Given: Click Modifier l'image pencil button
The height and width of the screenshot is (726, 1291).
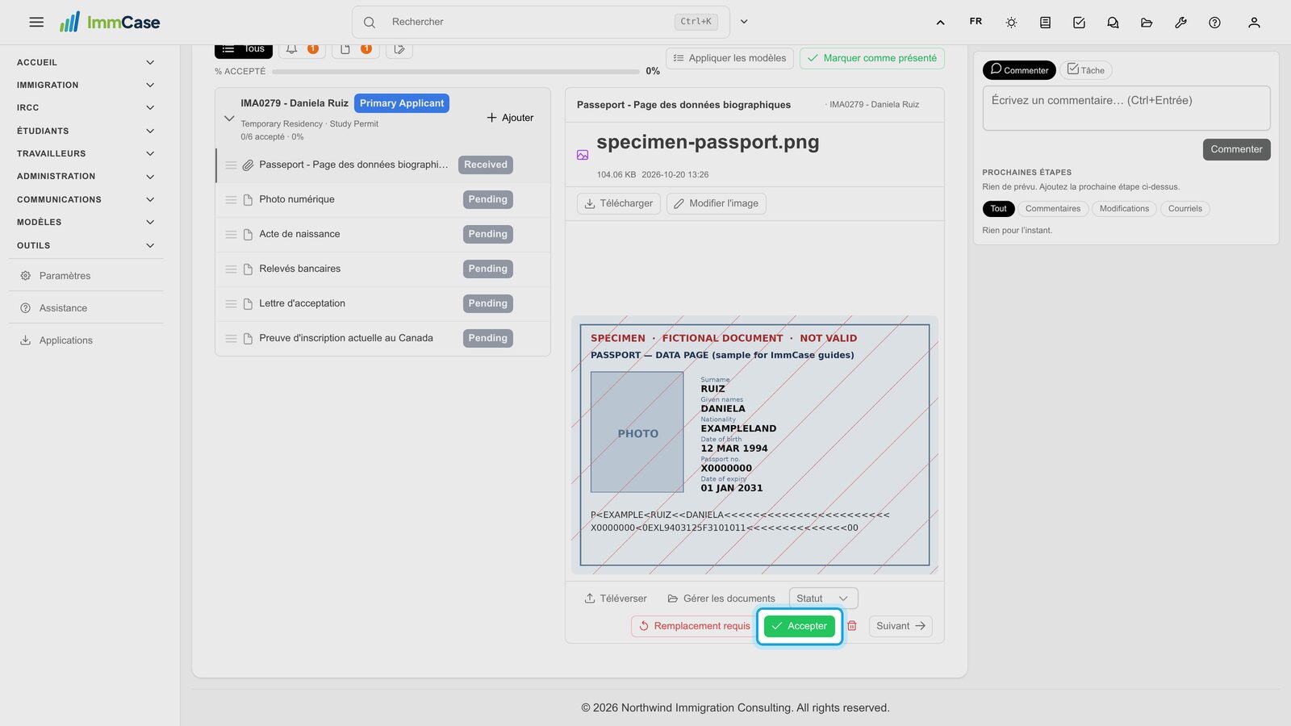Looking at the screenshot, I should pyautogui.click(x=717, y=203).
